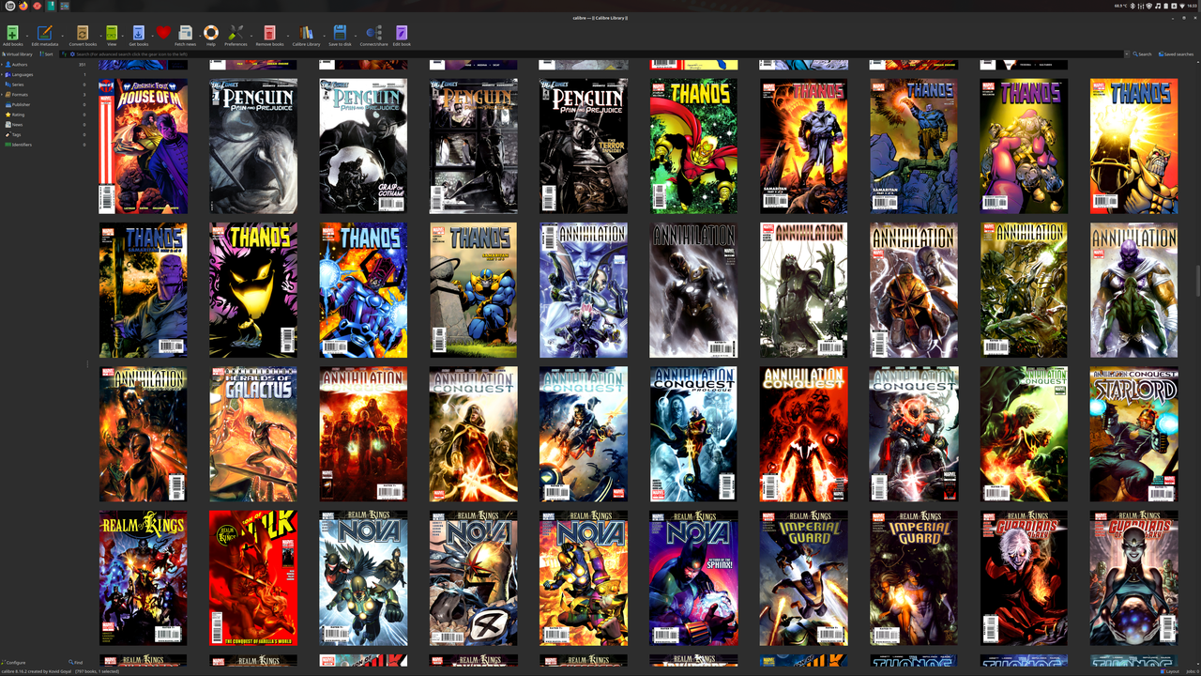This screenshot has height=676, width=1201.
Task: Select Annihilation Conquest Starlord cover
Action: (1133, 434)
